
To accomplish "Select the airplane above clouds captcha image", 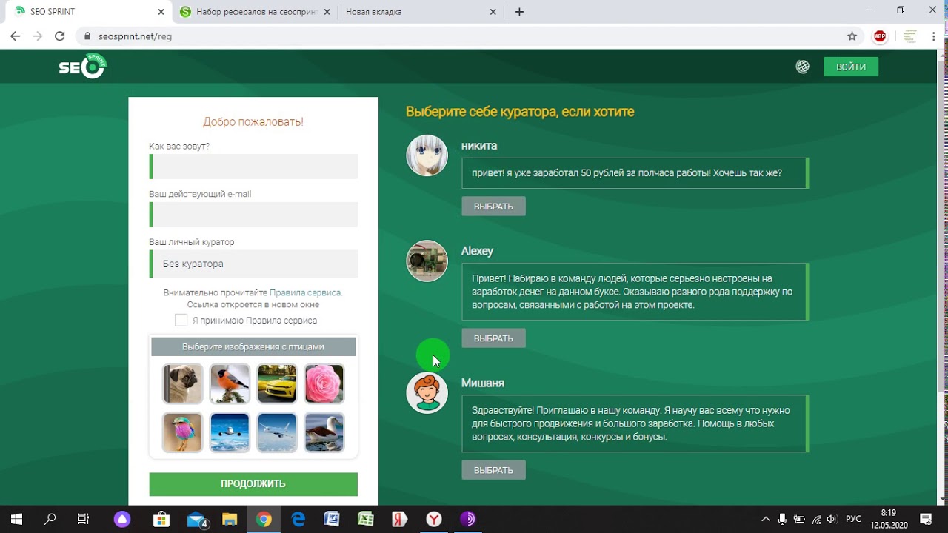I will [x=230, y=432].
